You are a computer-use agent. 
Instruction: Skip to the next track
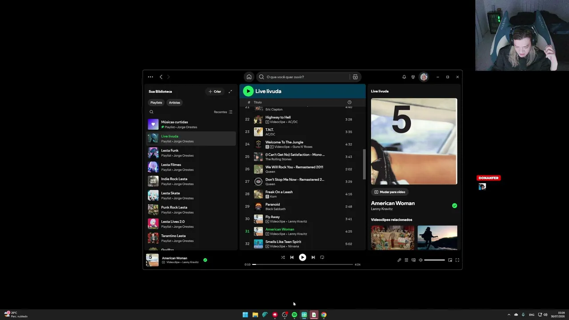(313, 257)
